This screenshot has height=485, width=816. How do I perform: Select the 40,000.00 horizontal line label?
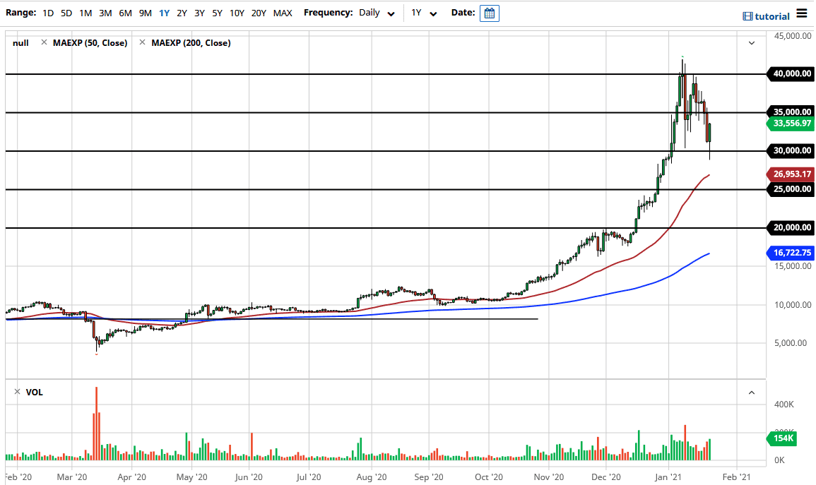point(790,73)
